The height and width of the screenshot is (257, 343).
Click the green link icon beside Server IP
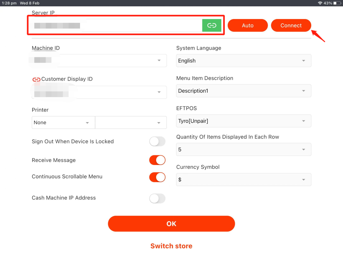212,25
